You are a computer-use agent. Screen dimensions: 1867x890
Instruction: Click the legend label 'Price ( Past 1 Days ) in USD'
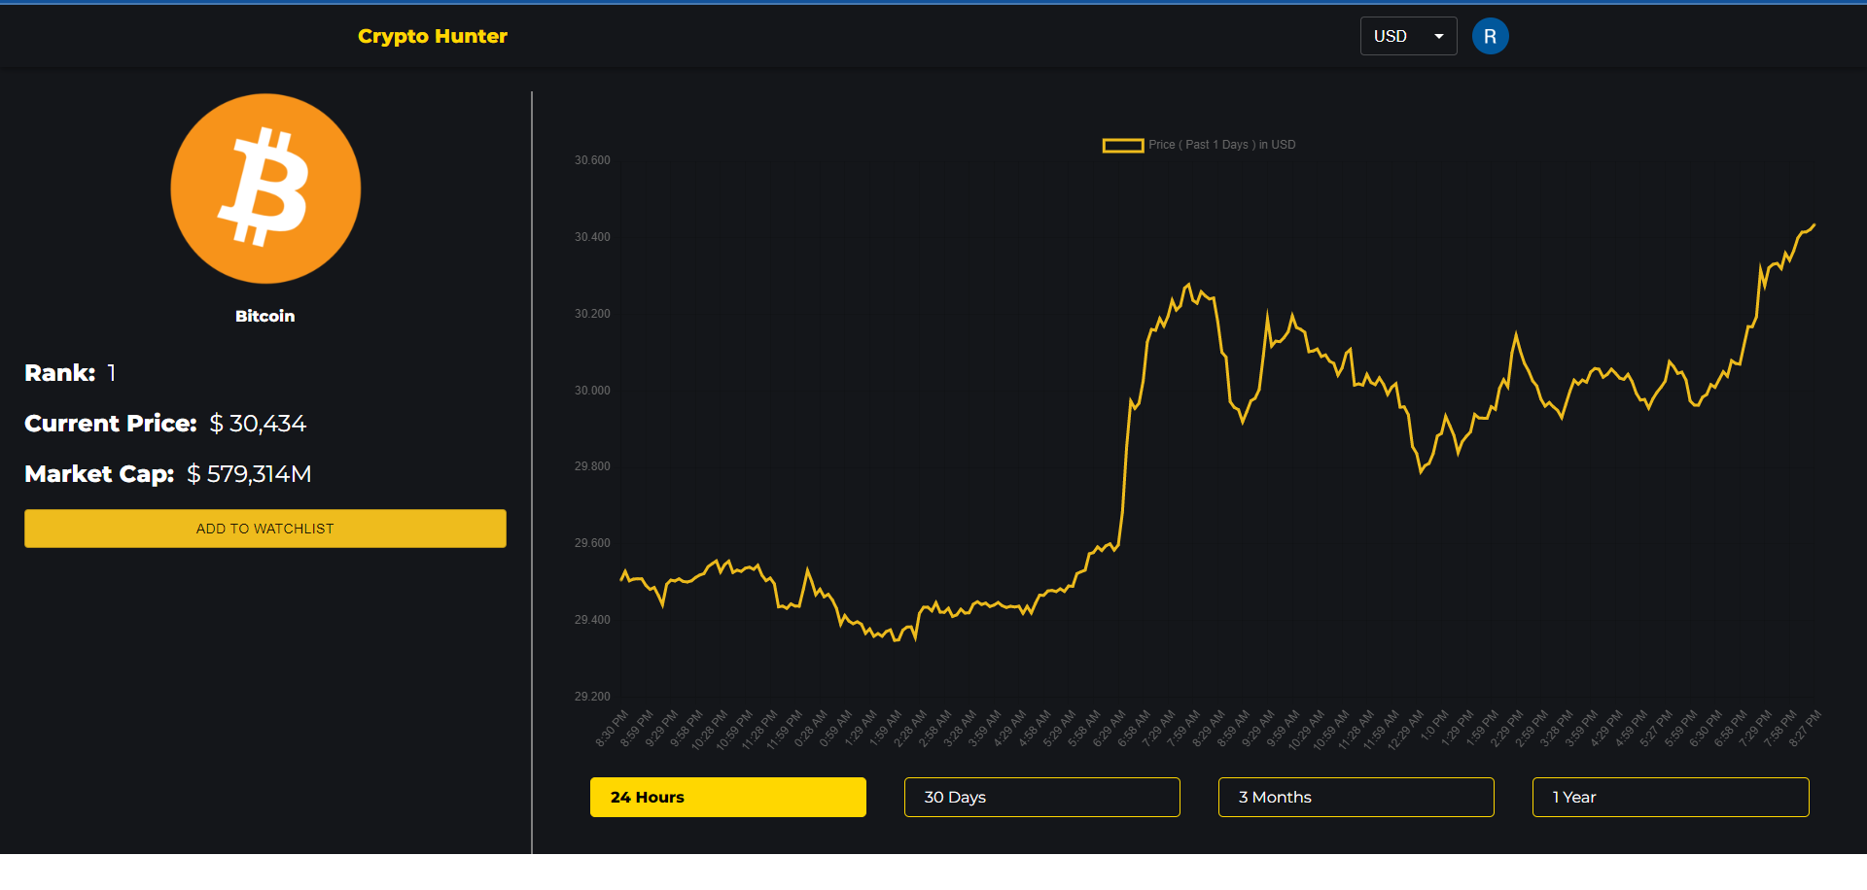(1221, 145)
